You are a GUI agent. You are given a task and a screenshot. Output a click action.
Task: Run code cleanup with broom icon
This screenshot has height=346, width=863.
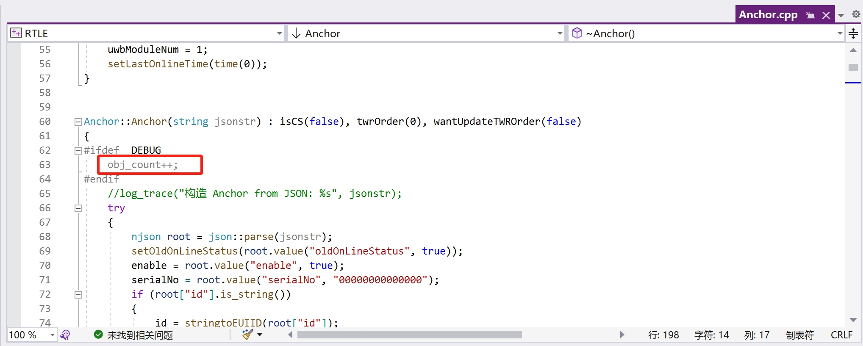[x=247, y=335]
